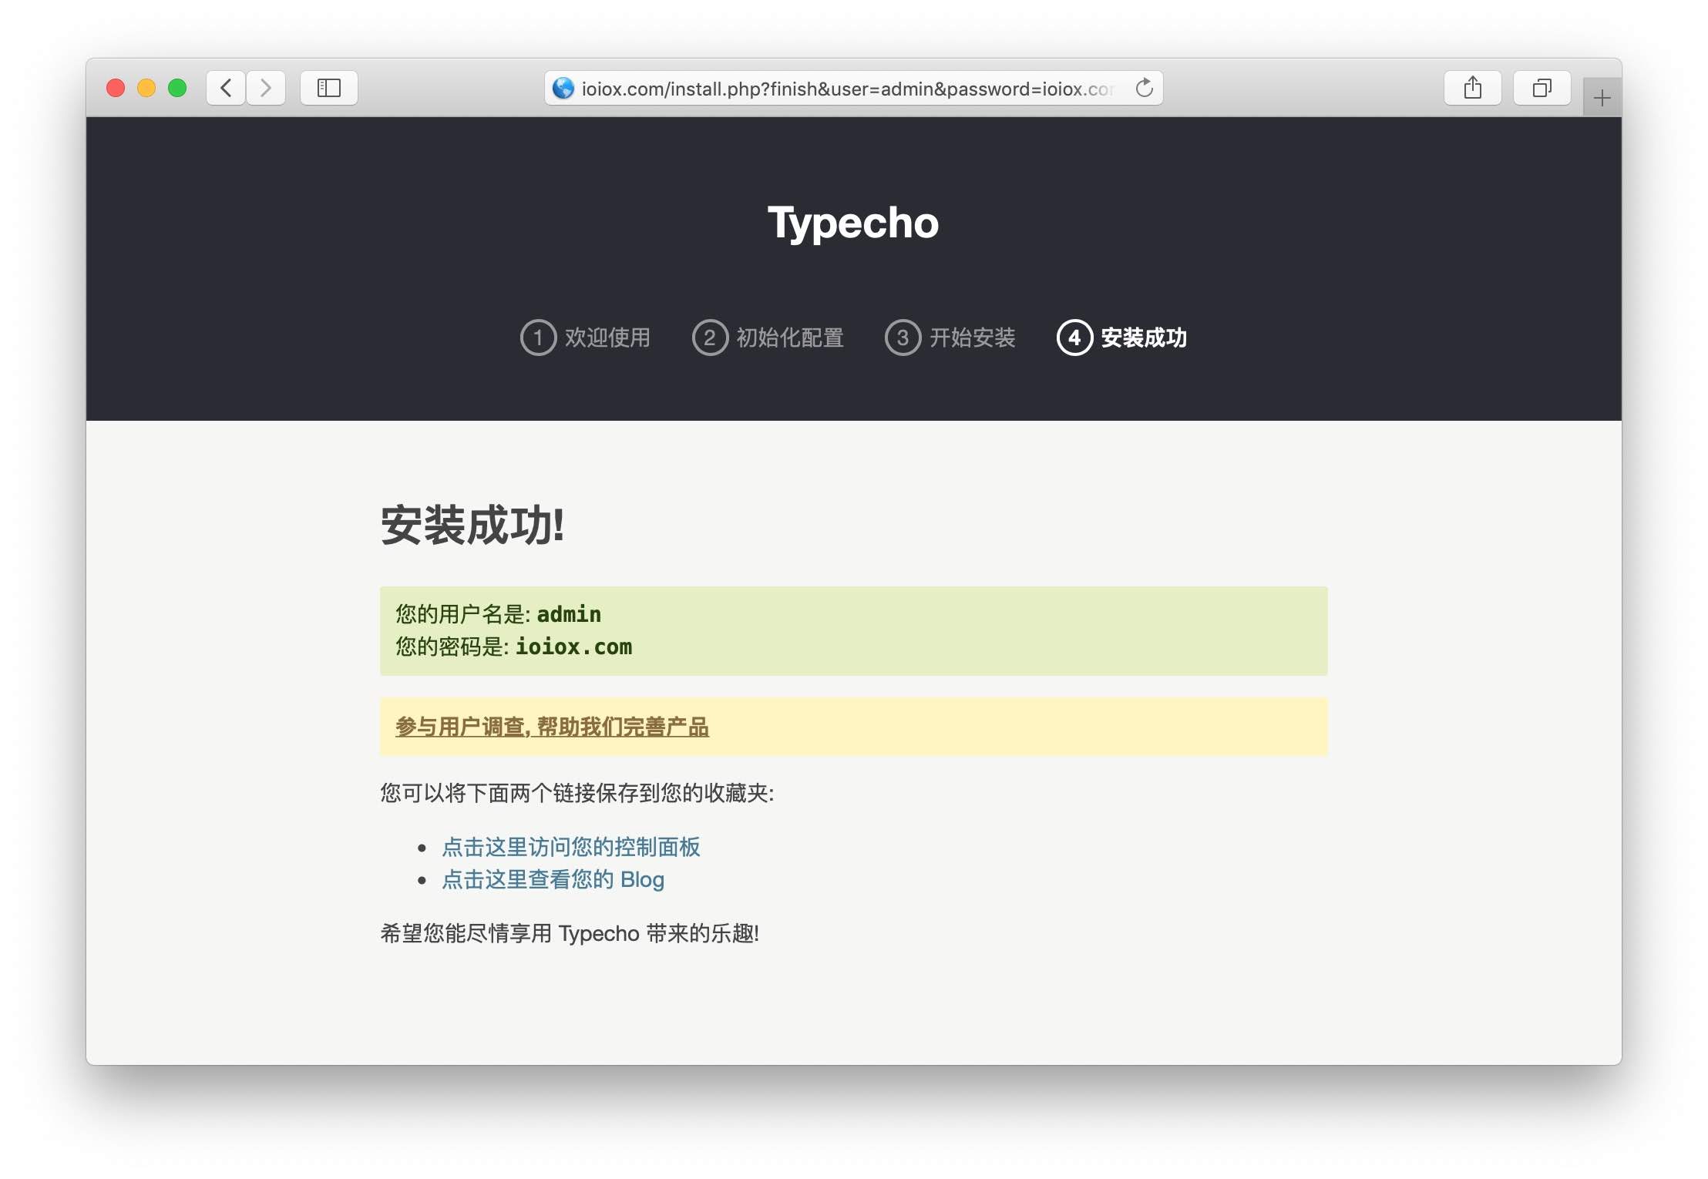This screenshot has height=1179, width=1708.
Task: Open a new tab with plus button
Action: tap(1602, 98)
